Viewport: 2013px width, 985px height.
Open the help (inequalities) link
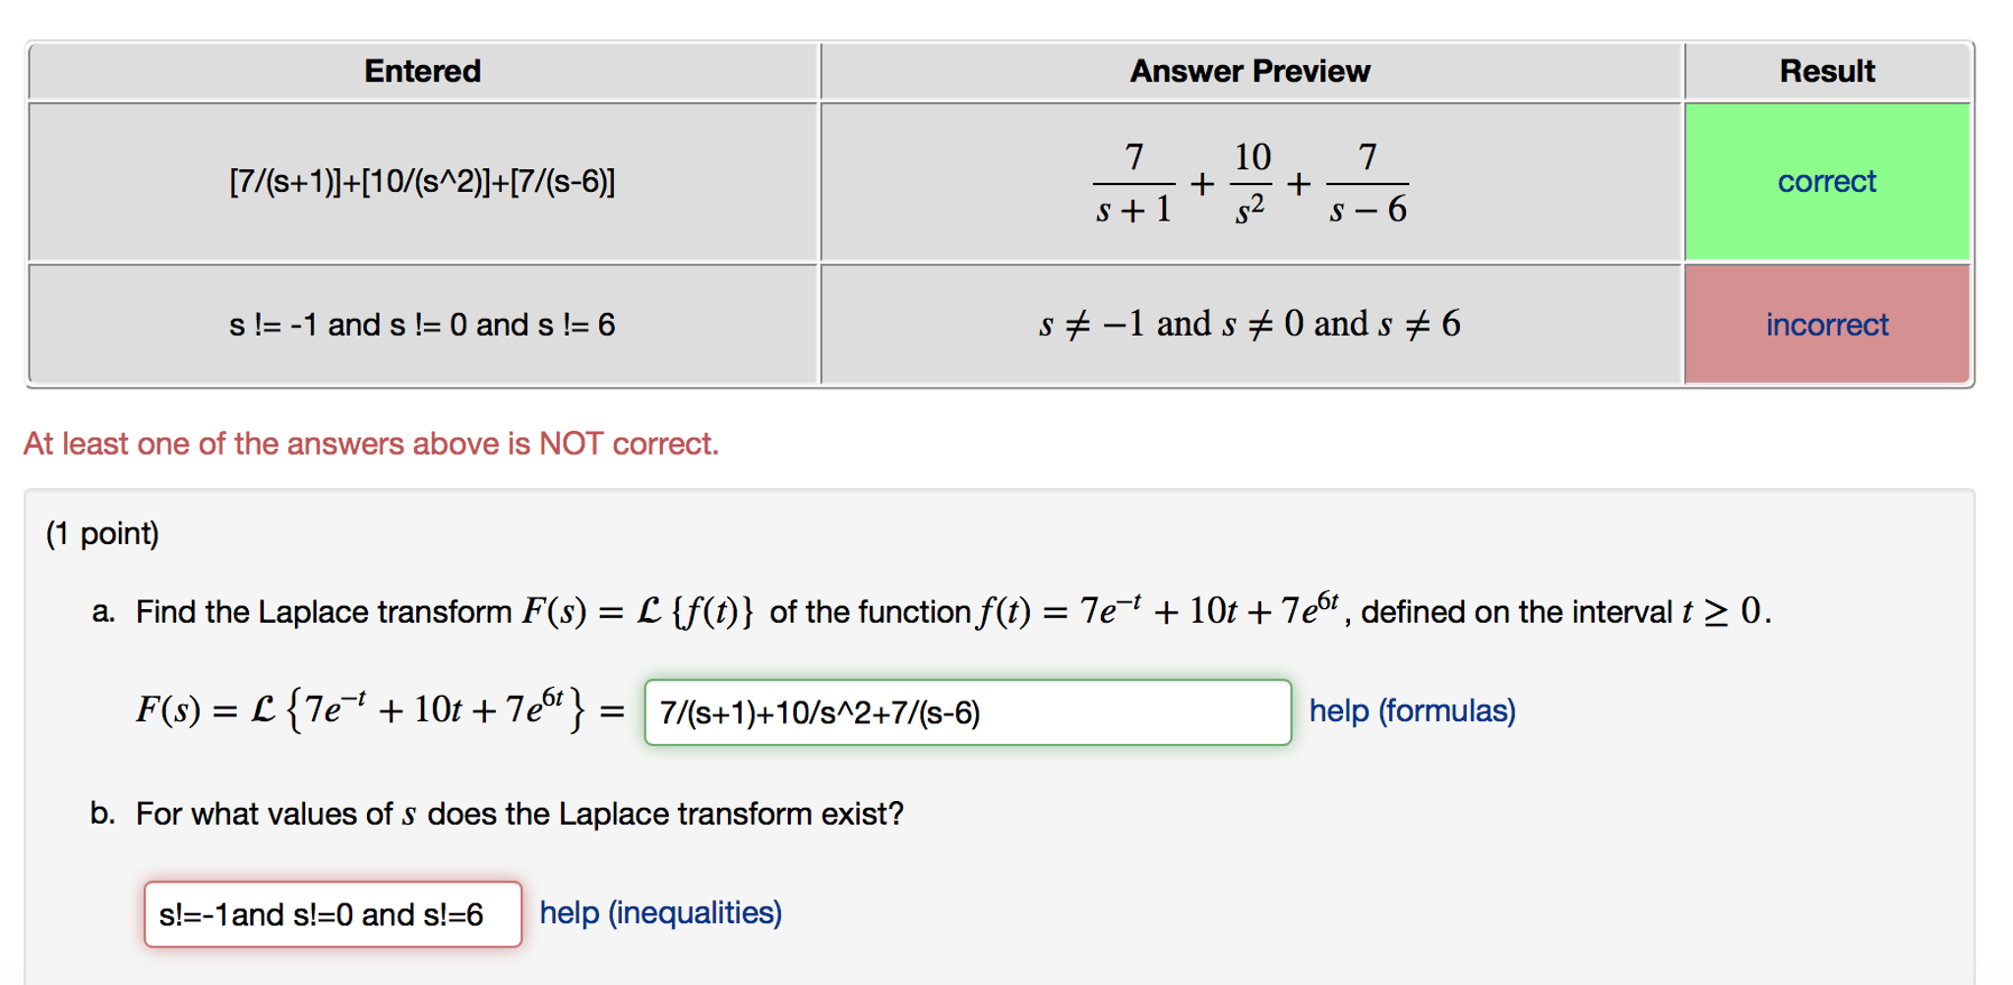click(659, 913)
